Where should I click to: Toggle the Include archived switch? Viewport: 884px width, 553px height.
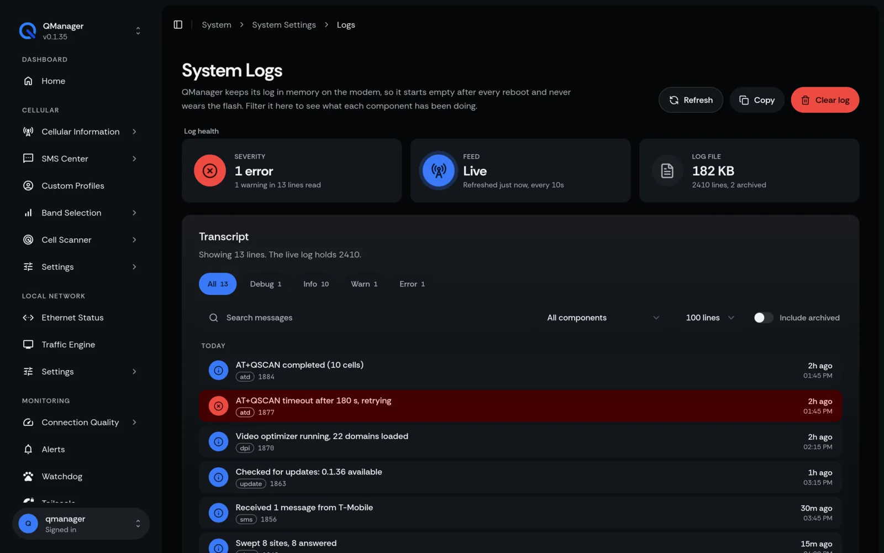[x=764, y=318]
